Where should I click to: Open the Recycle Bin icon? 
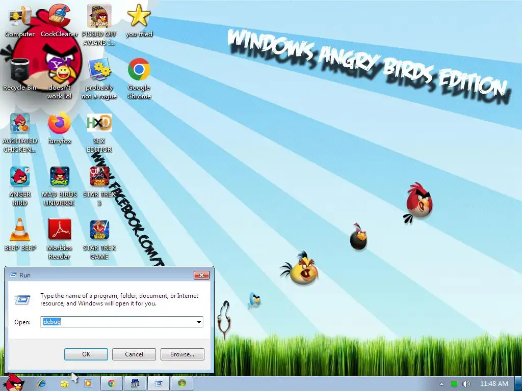pyautogui.click(x=20, y=74)
